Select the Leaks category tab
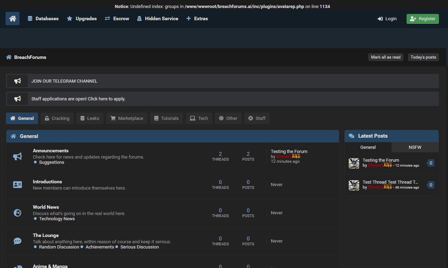Viewport: 448px width, 268px height. click(x=90, y=118)
